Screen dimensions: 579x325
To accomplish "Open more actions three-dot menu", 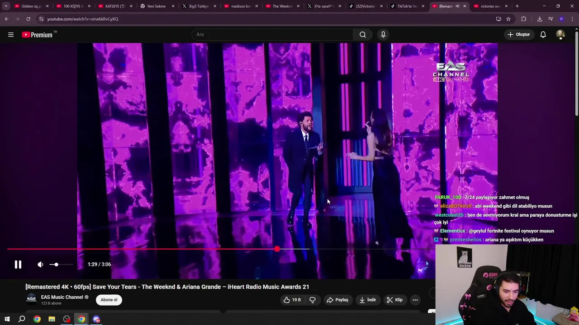I will pos(415,300).
